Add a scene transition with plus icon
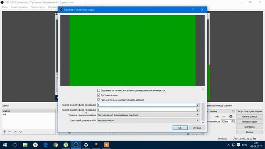265x149 pixels. (217, 116)
